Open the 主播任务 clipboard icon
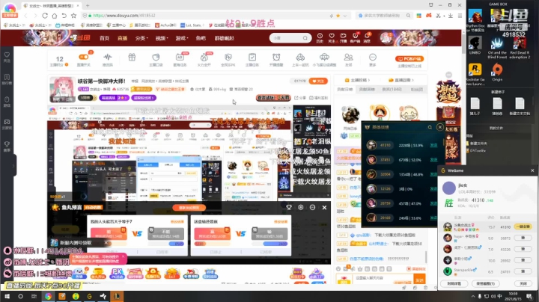The width and height of the screenshot is (539, 302). pos(252,59)
